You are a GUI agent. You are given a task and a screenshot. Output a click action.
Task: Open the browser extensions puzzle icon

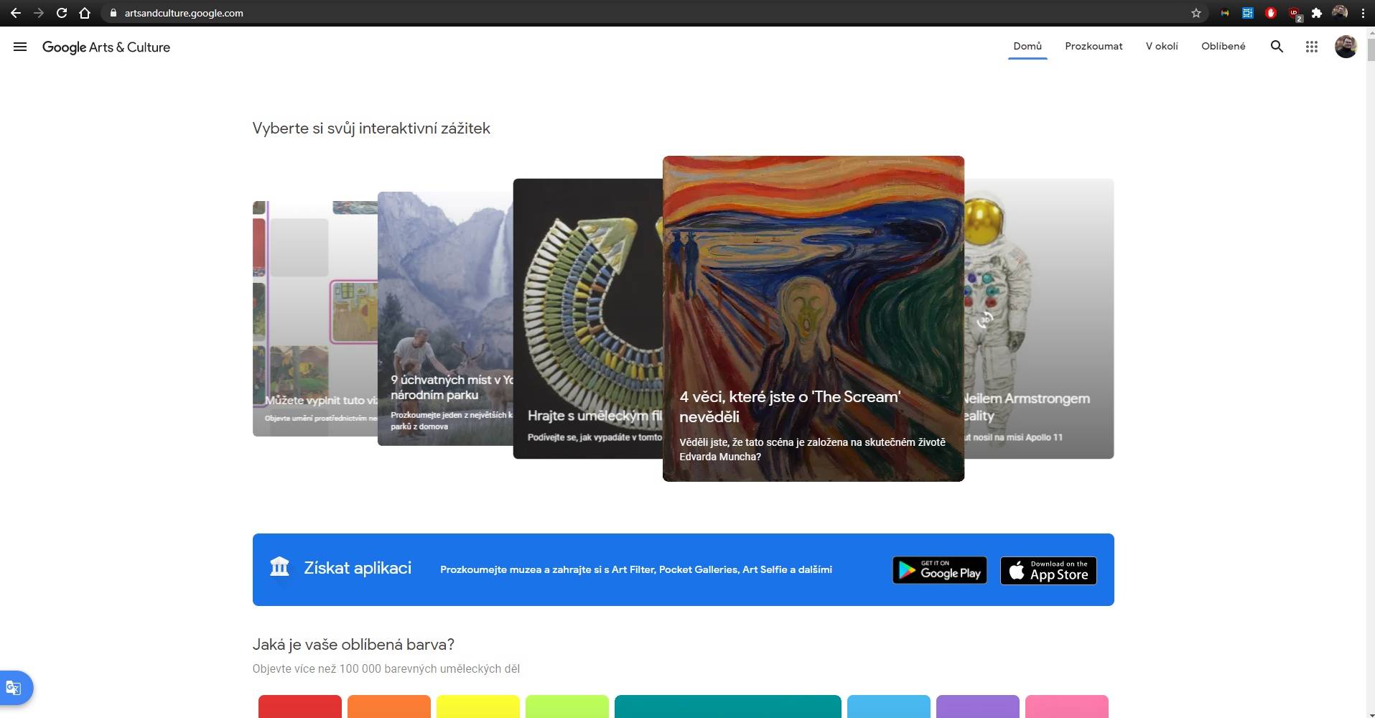click(1317, 13)
